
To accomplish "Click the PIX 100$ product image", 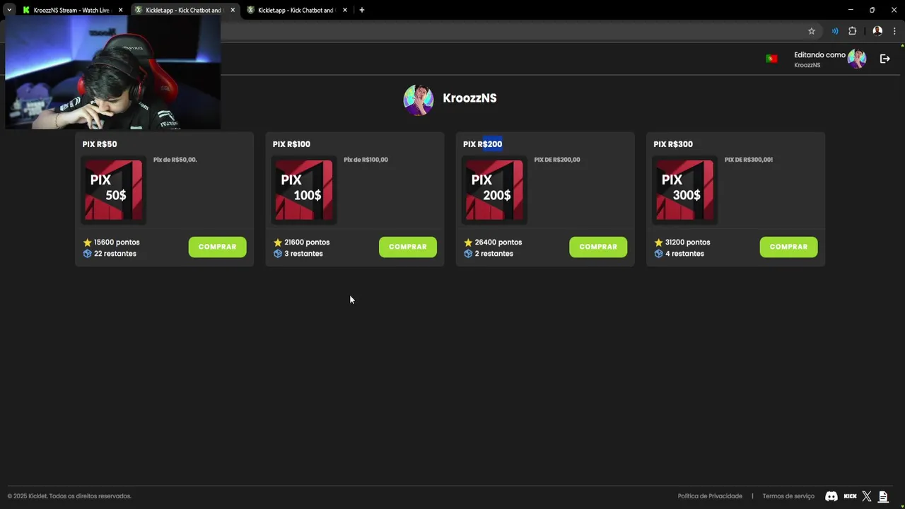I will (304, 189).
